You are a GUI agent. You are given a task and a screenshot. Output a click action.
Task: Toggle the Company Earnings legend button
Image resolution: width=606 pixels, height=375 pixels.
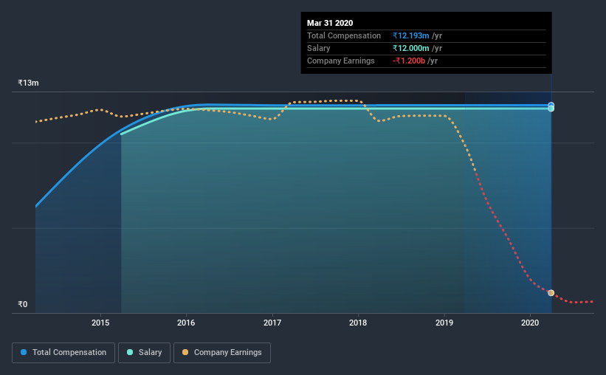[x=222, y=353]
